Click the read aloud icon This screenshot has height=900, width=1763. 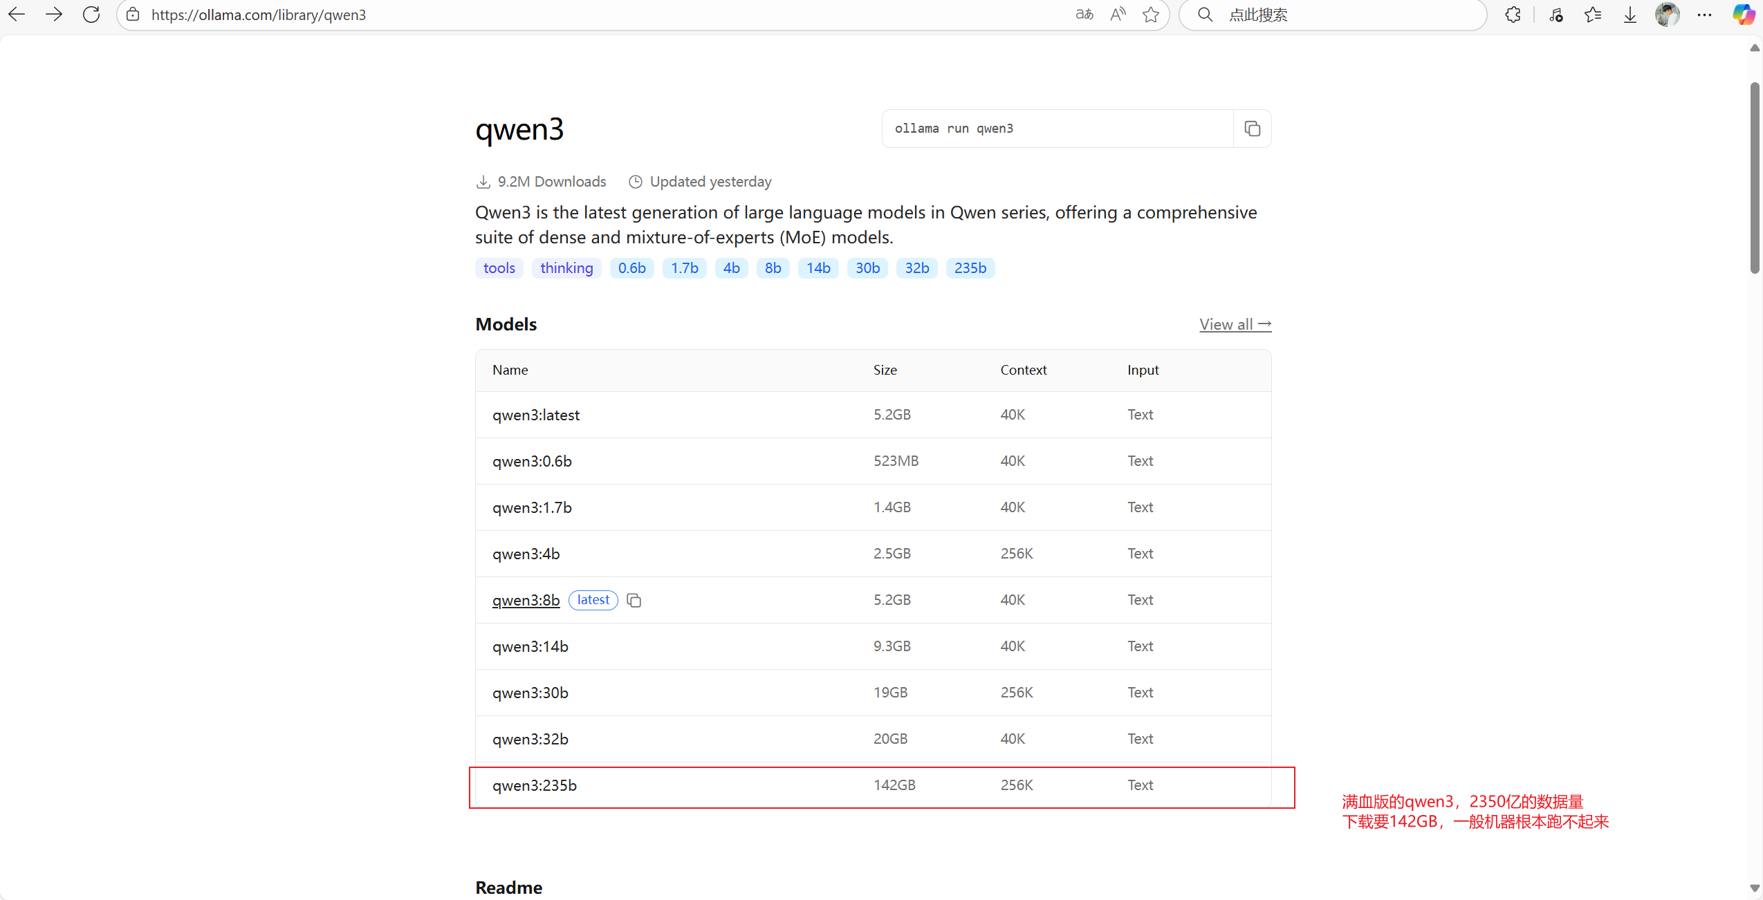1117,15
